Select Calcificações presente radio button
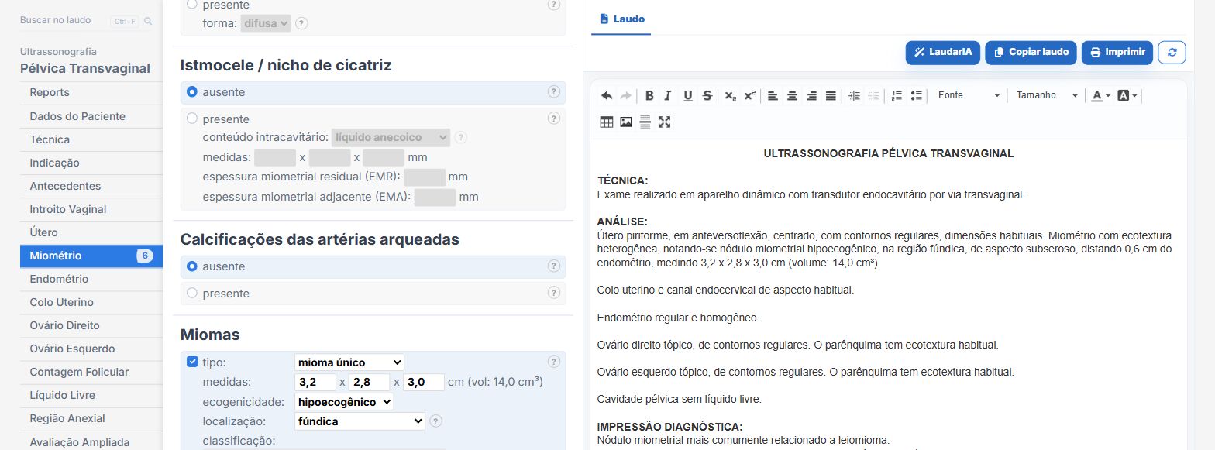 tap(192, 293)
